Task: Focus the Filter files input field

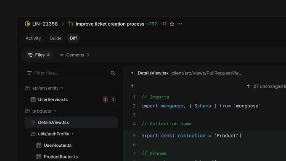Action: [65, 73]
